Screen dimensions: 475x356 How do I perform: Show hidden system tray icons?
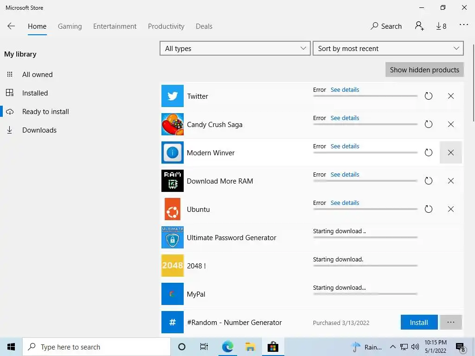392,347
